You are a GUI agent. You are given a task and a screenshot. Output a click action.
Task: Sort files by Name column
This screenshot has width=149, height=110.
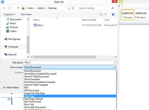(36, 20)
